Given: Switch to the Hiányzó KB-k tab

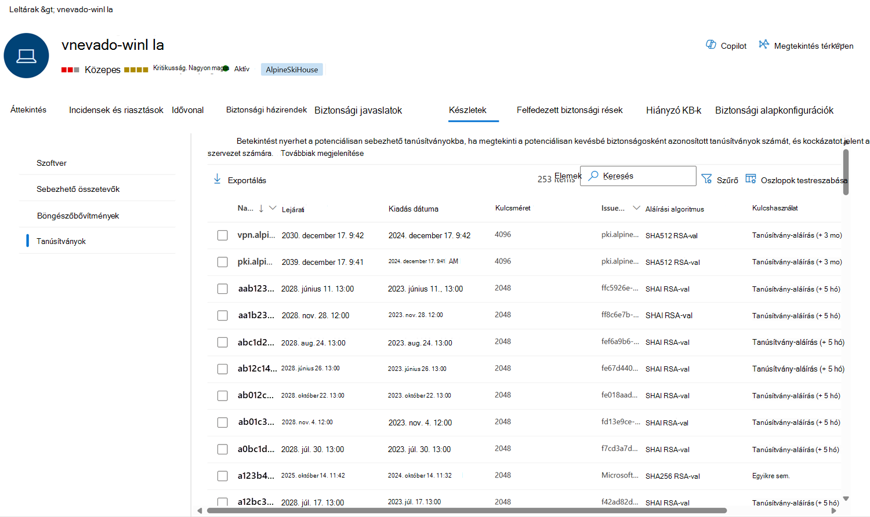Looking at the screenshot, I should (673, 110).
